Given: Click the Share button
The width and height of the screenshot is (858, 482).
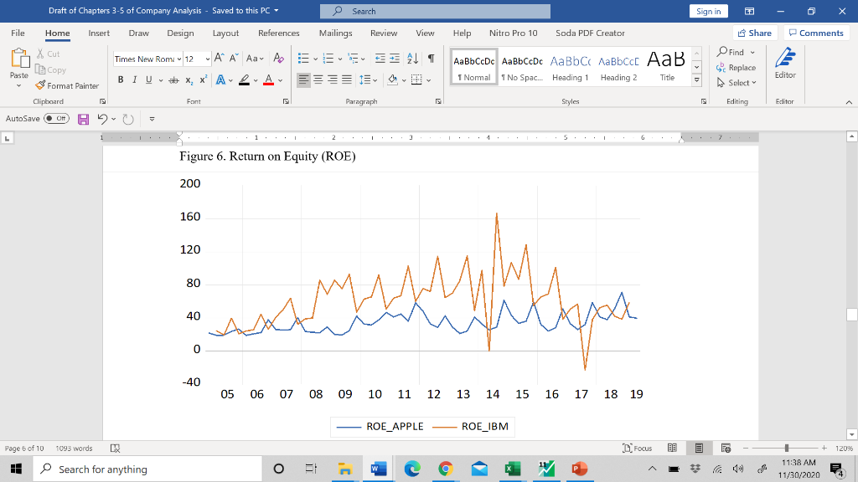Looking at the screenshot, I should click(x=753, y=33).
